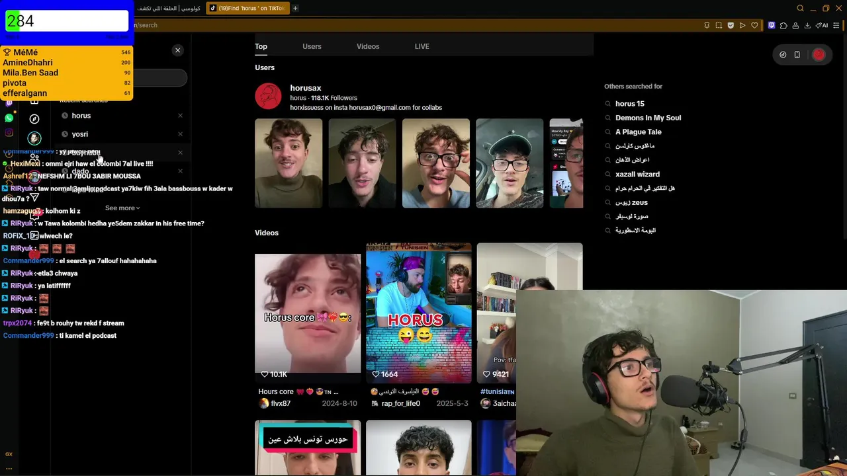Screen dimensions: 847x476
Task: Open the flvx87 author profile
Action: click(x=281, y=403)
